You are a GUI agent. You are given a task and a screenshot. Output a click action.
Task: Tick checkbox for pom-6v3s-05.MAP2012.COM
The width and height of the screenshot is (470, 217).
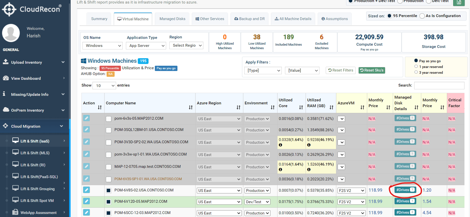tap(109, 119)
